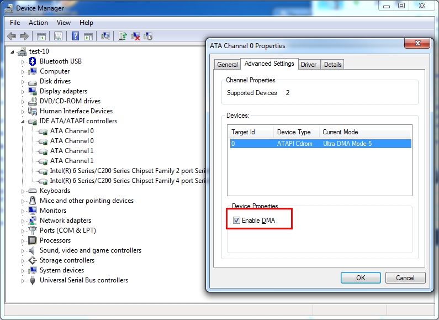Toggle the Show/Hide Action Pane icon
Image resolution: width=439 pixels, height=320 pixels.
tap(88, 36)
